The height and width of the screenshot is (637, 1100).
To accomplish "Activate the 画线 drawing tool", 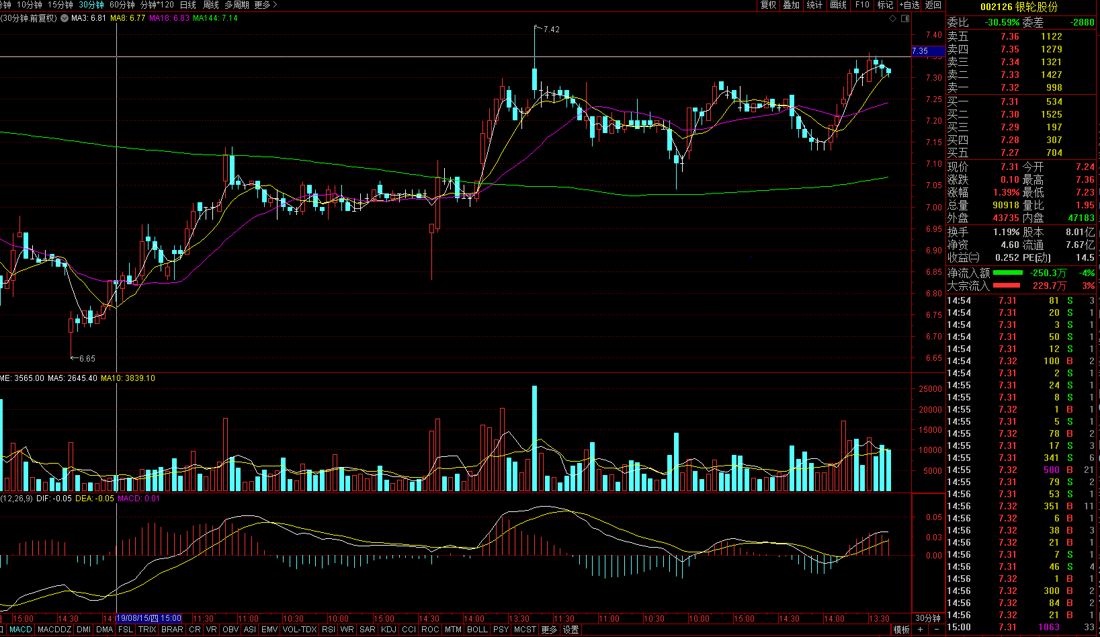I will [839, 5].
